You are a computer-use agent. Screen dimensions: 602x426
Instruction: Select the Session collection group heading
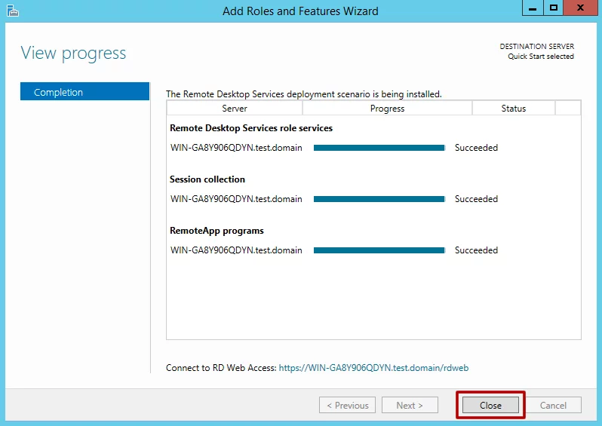tap(207, 179)
